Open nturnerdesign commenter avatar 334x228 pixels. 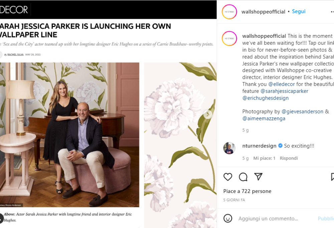229,148
